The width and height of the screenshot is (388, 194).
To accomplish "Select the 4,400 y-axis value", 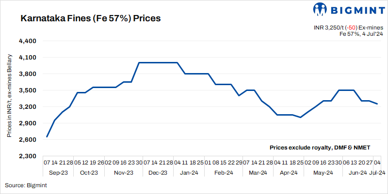I will point(28,41).
